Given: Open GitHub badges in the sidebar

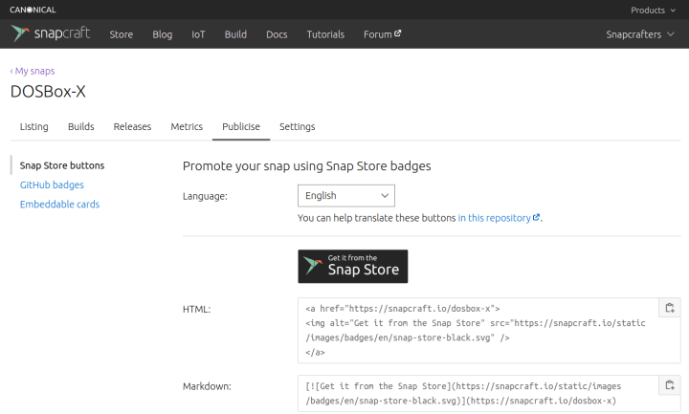Looking at the screenshot, I should 52,185.
